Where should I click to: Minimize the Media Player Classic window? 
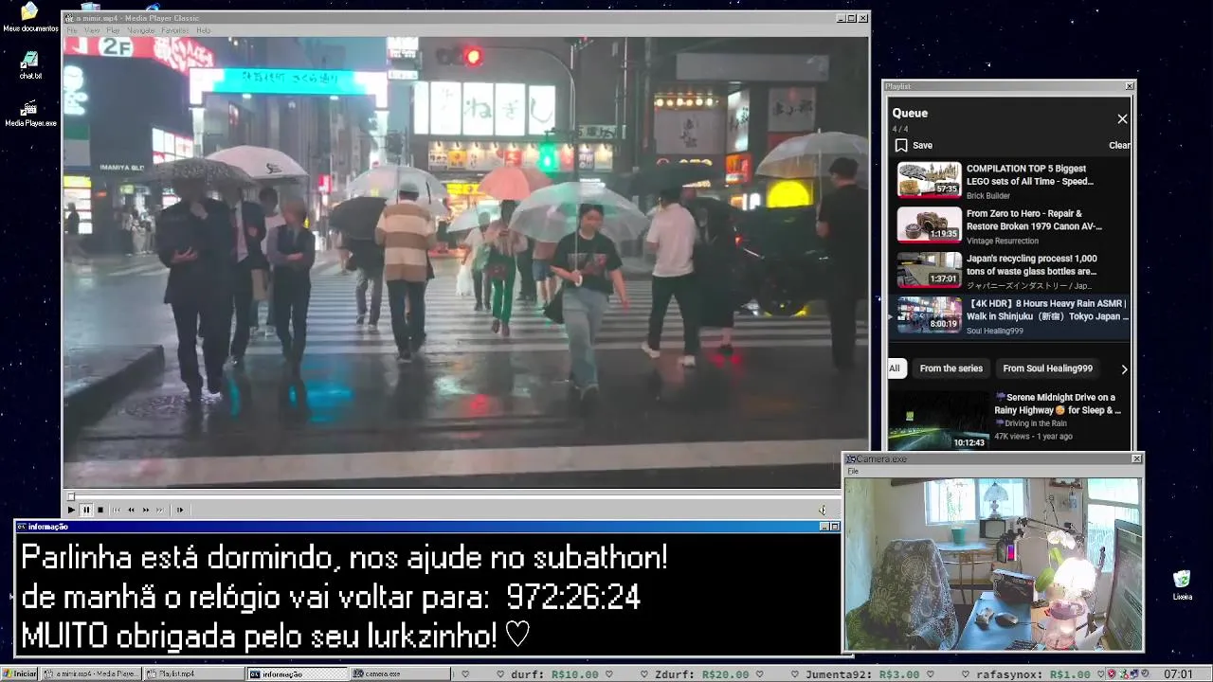pos(841,18)
